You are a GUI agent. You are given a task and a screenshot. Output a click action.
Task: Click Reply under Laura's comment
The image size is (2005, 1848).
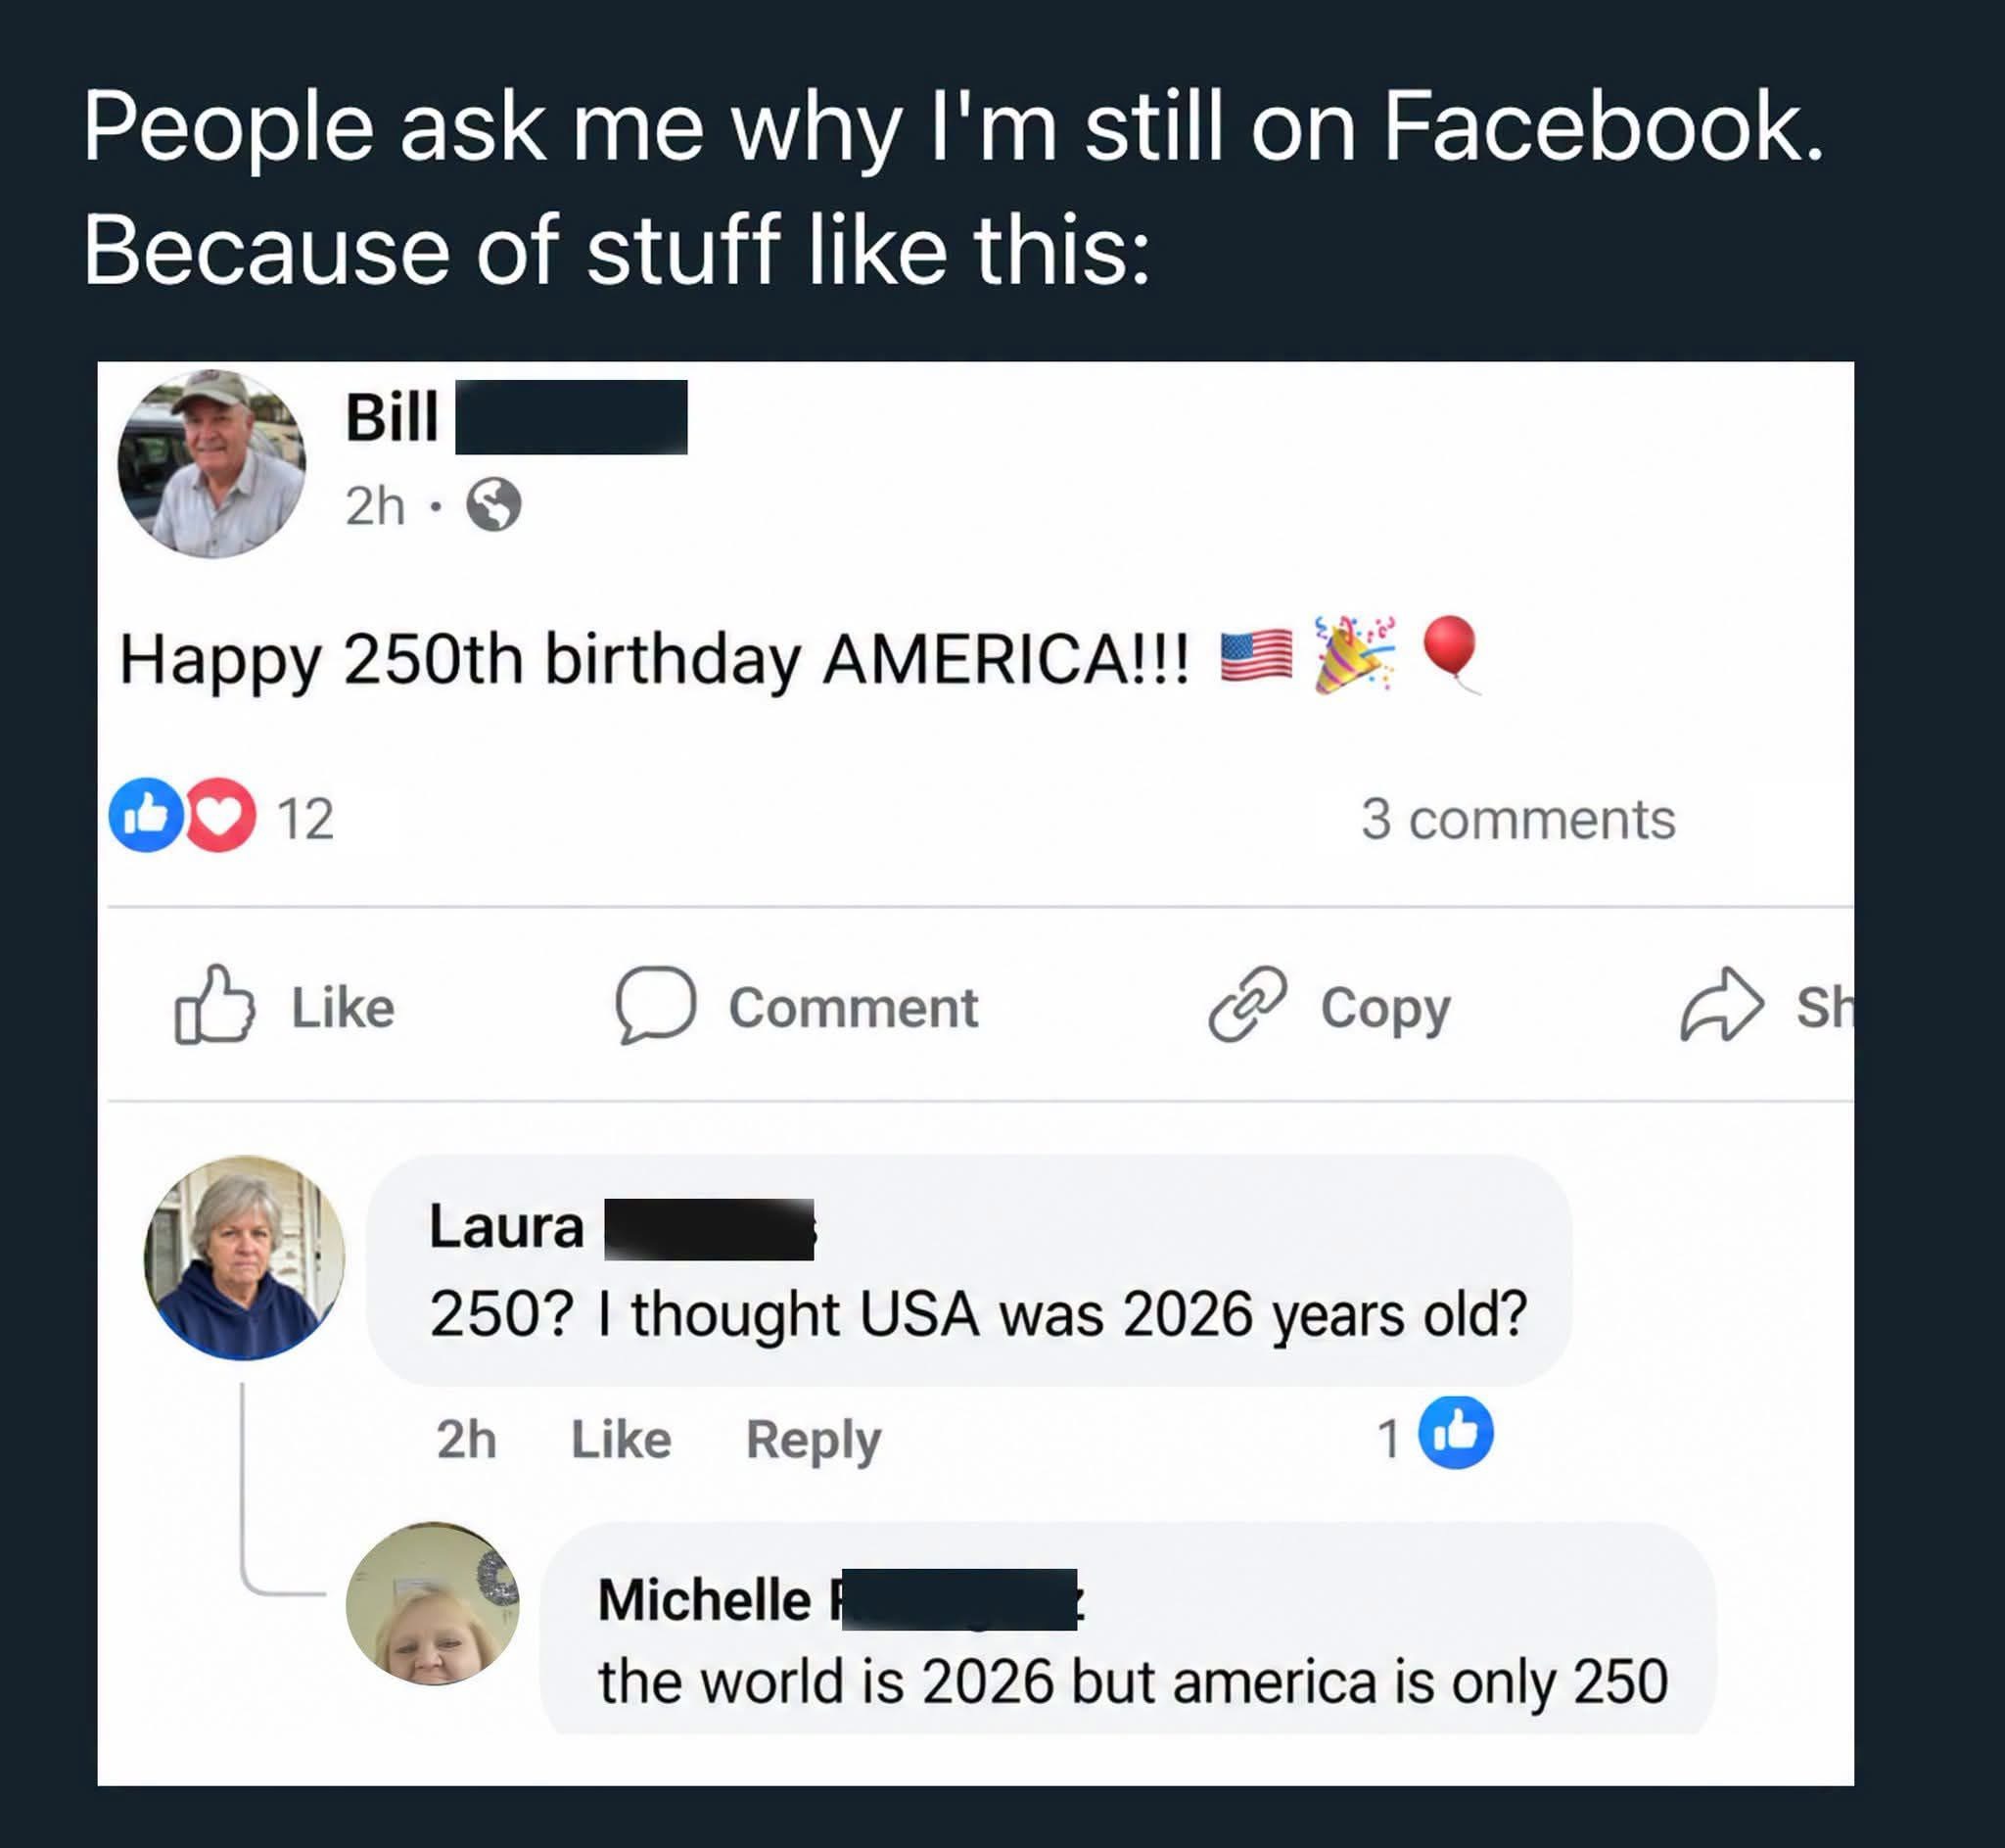tap(814, 1440)
